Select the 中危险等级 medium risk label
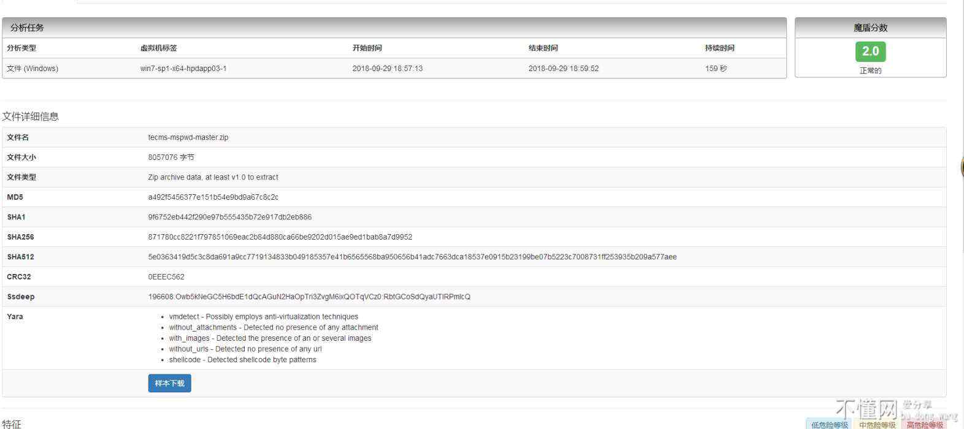This screenshot has height=429, width=964. (x=877, y=424)
